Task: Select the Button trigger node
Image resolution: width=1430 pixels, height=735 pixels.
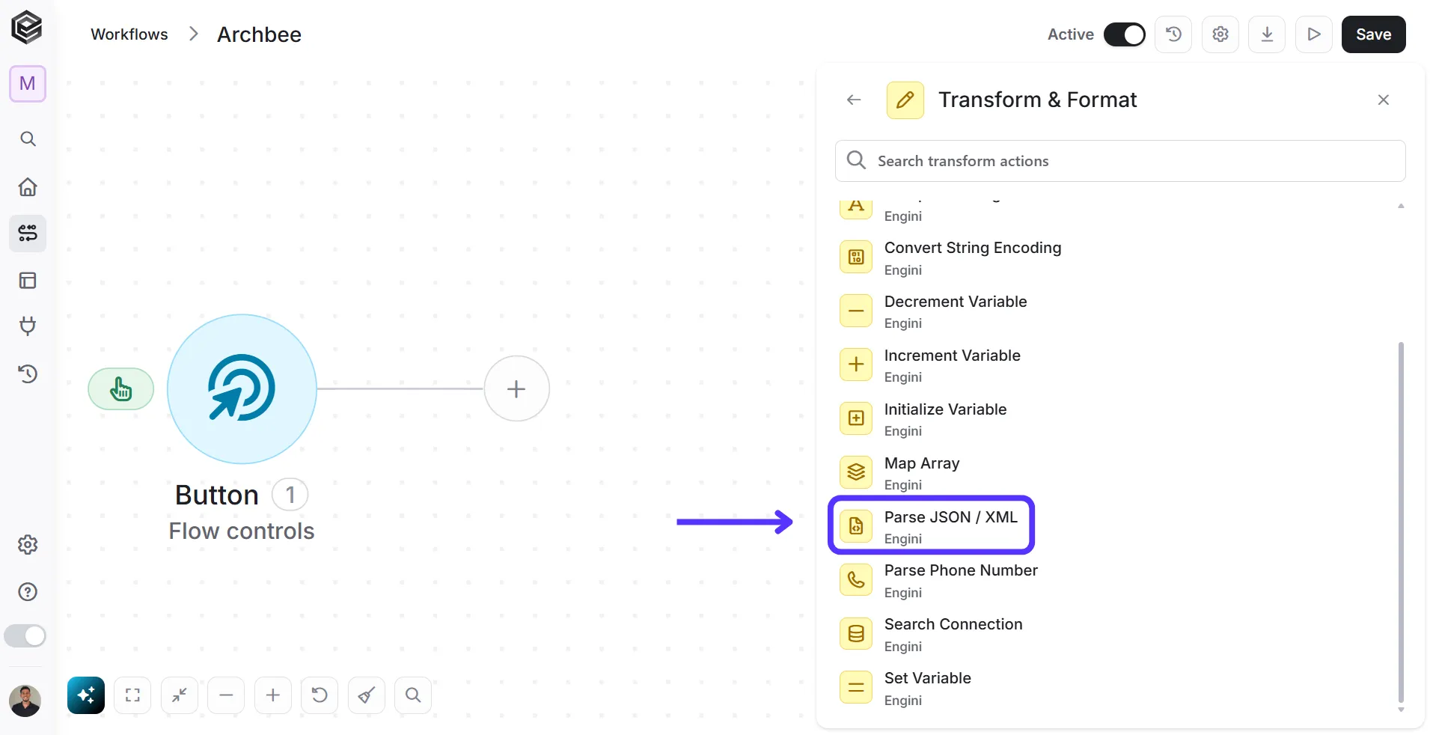Action: click(242, 388)
